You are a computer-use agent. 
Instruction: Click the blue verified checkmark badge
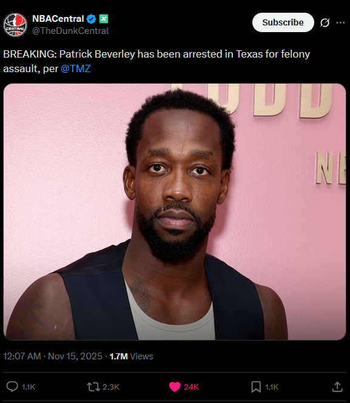pyautogui.click(x=91, y=19)
